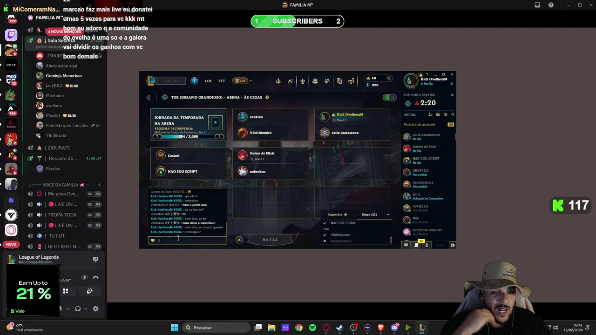Screen dimensions: 596x335
Task: Go back using the lobby back chevron
Action: click(149, 97)
